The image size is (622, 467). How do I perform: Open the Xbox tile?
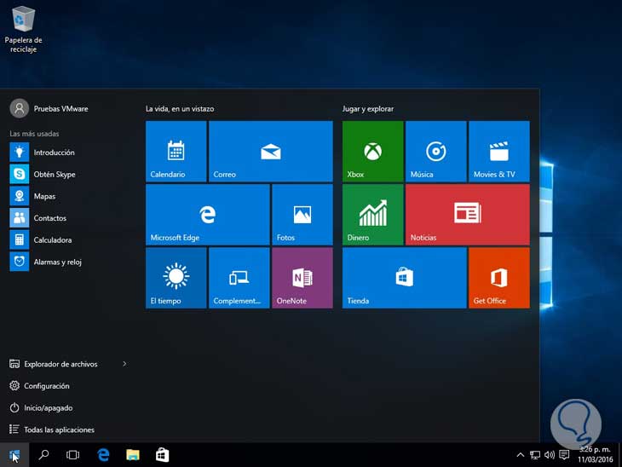click(x=372, y=151)
